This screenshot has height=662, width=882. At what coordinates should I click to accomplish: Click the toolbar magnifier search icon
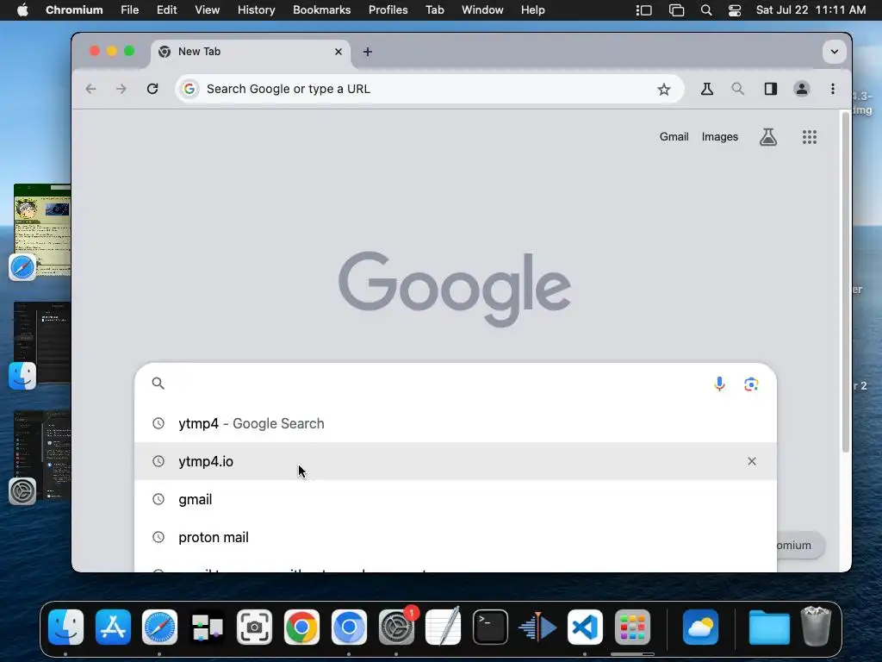click(737, 89)
